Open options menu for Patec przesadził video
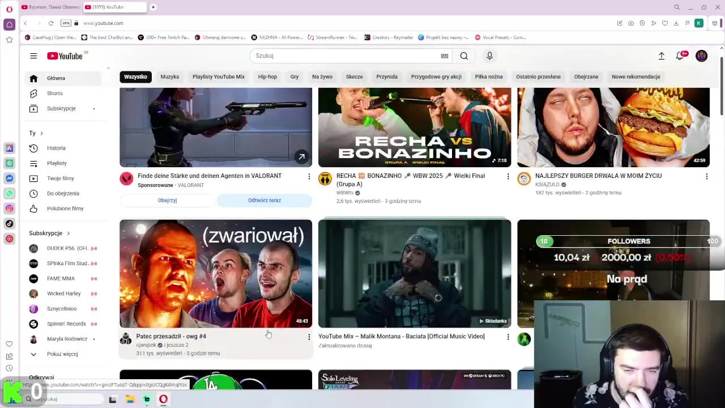This screenshot has width=725, height=408. 309,337
